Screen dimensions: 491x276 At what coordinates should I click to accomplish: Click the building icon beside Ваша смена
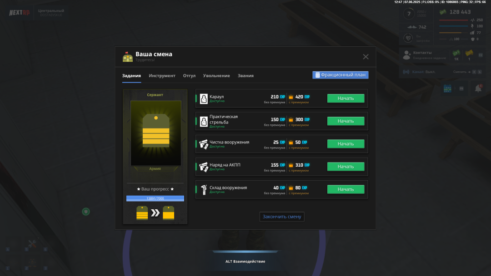coord(128,57)
